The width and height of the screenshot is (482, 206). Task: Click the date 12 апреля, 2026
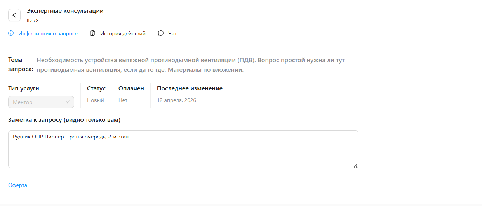pos(176,100)
